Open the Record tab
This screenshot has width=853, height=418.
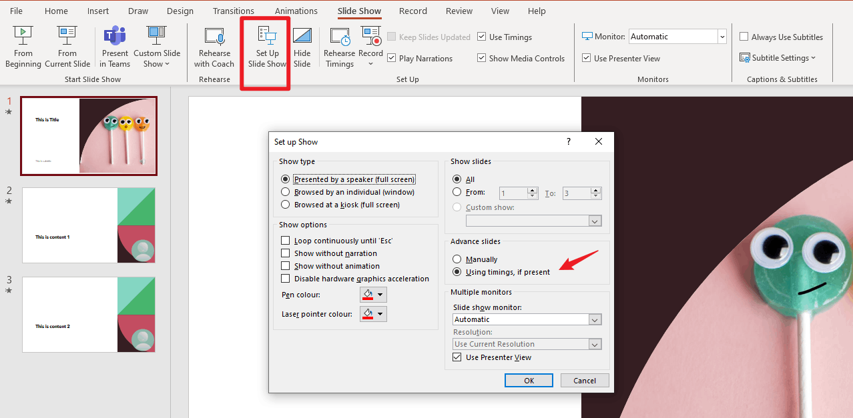tap(413, 11)
